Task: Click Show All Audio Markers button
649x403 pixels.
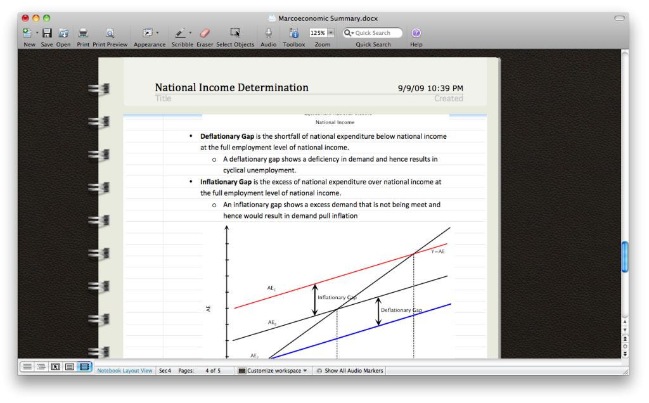Action: [350, 371]
